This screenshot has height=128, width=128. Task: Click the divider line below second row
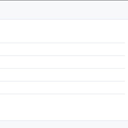tap(62, 56)
